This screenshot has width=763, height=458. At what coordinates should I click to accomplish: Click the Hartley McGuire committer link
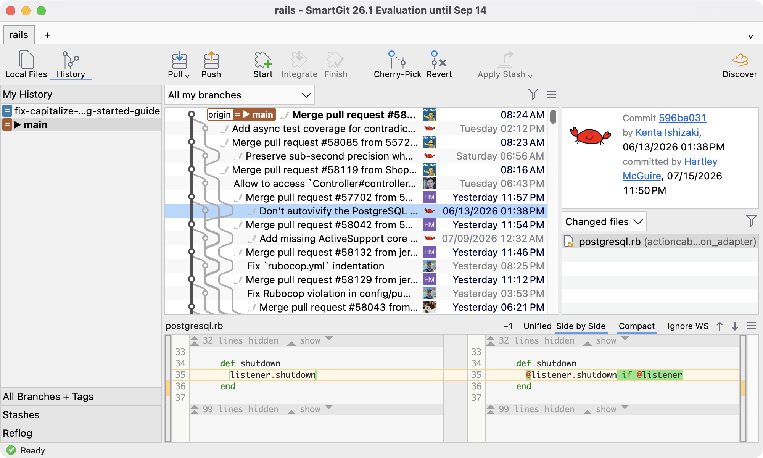pyautogui.click(x=670, y=169)
